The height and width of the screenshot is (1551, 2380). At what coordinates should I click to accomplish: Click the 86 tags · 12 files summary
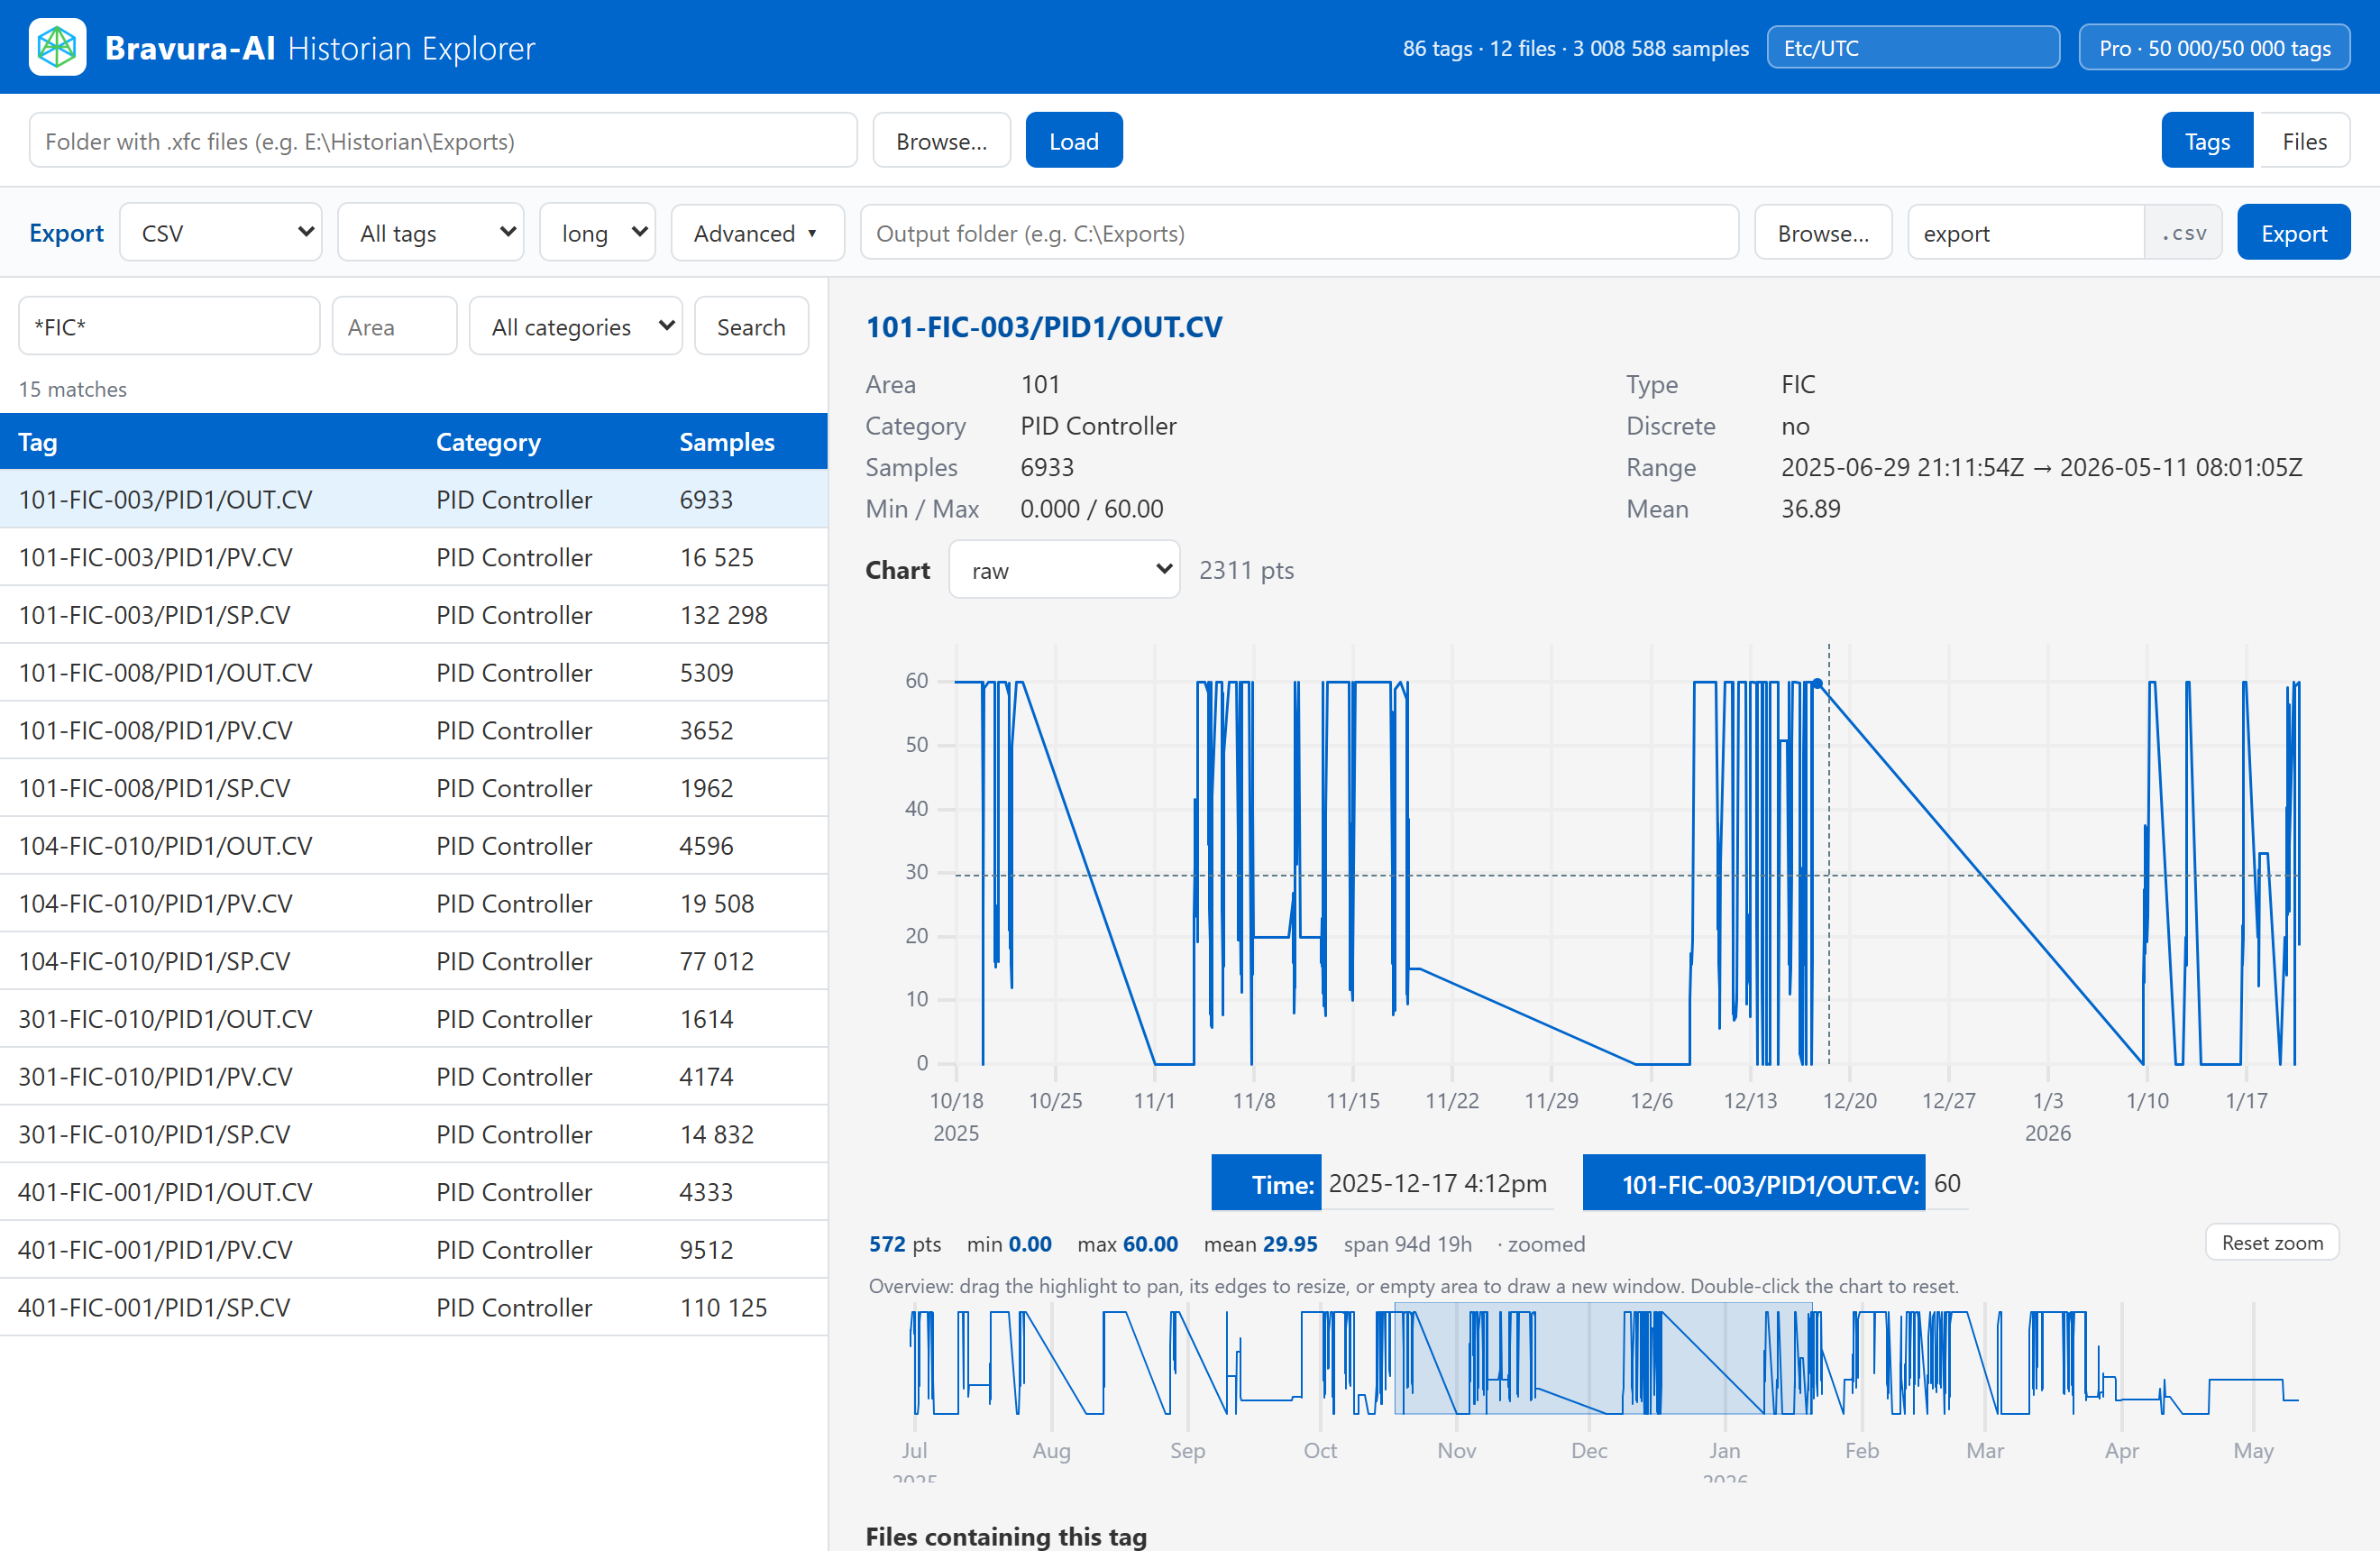1575,48
